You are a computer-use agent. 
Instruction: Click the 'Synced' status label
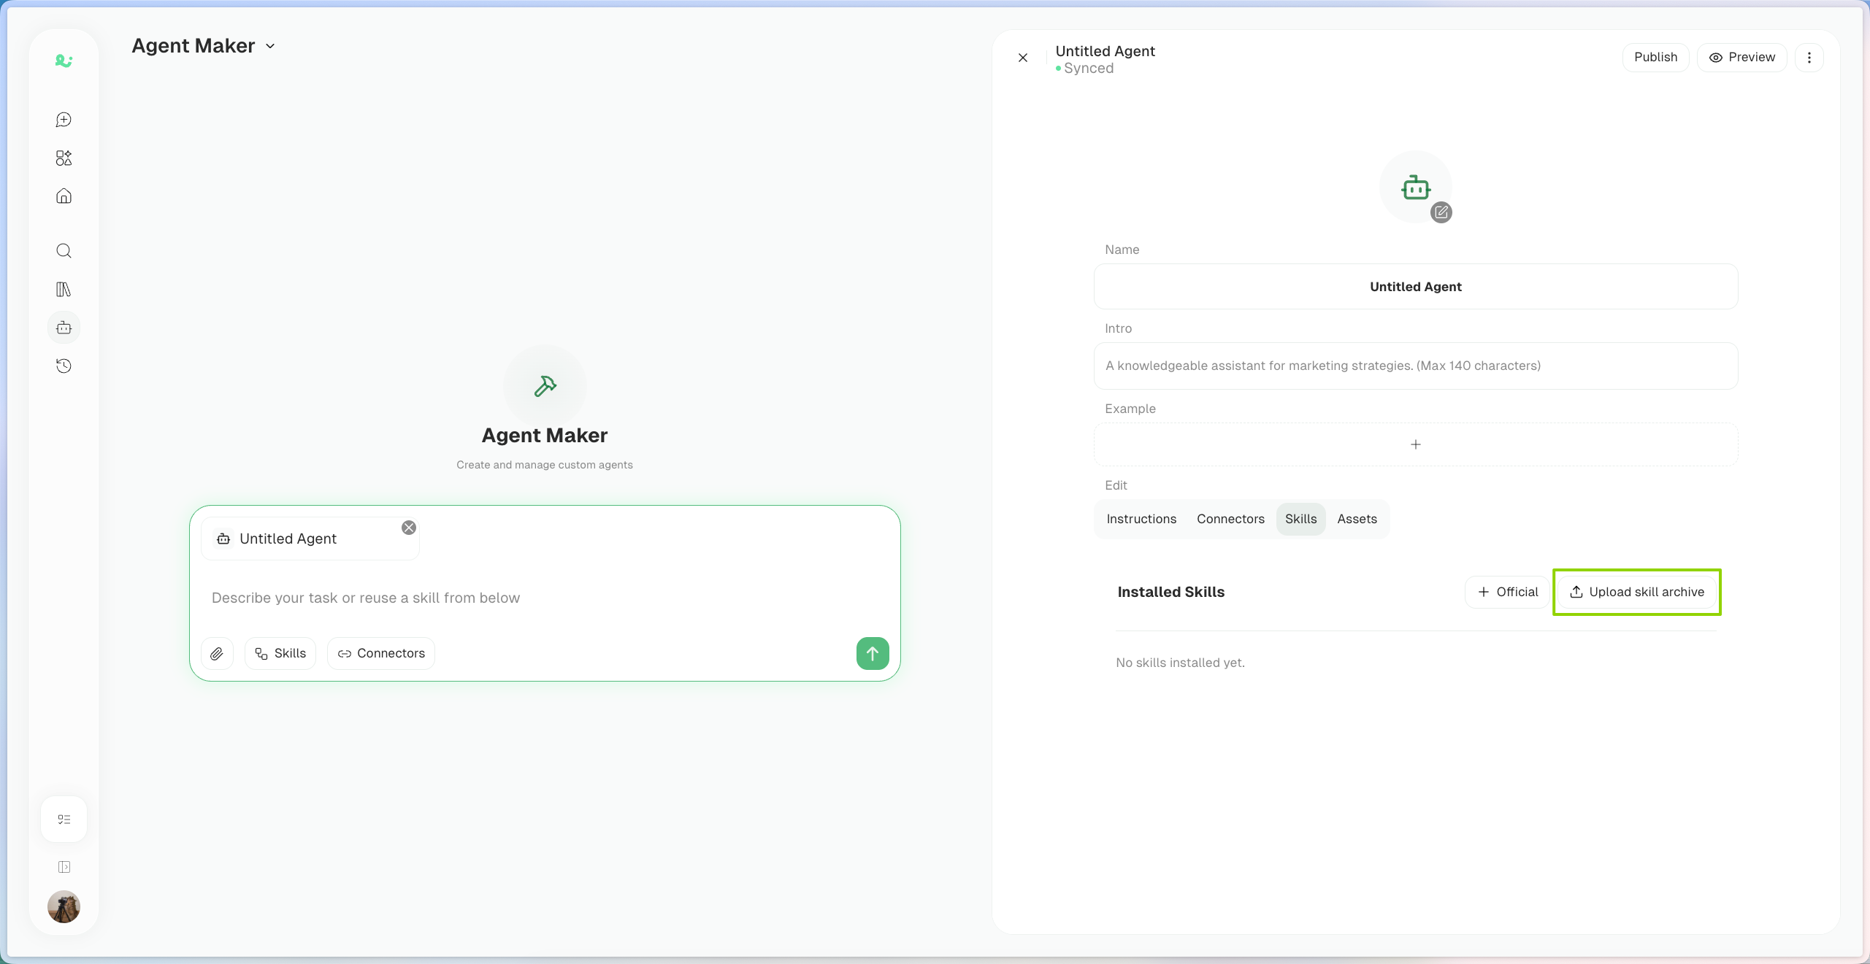point(1088,69)
